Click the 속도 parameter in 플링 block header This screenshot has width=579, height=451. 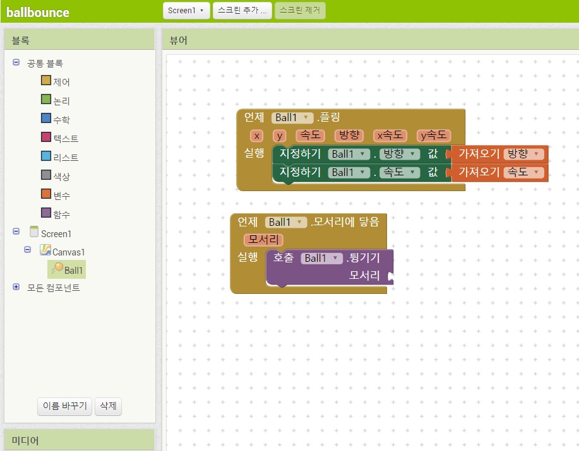(x=310, y=136)
